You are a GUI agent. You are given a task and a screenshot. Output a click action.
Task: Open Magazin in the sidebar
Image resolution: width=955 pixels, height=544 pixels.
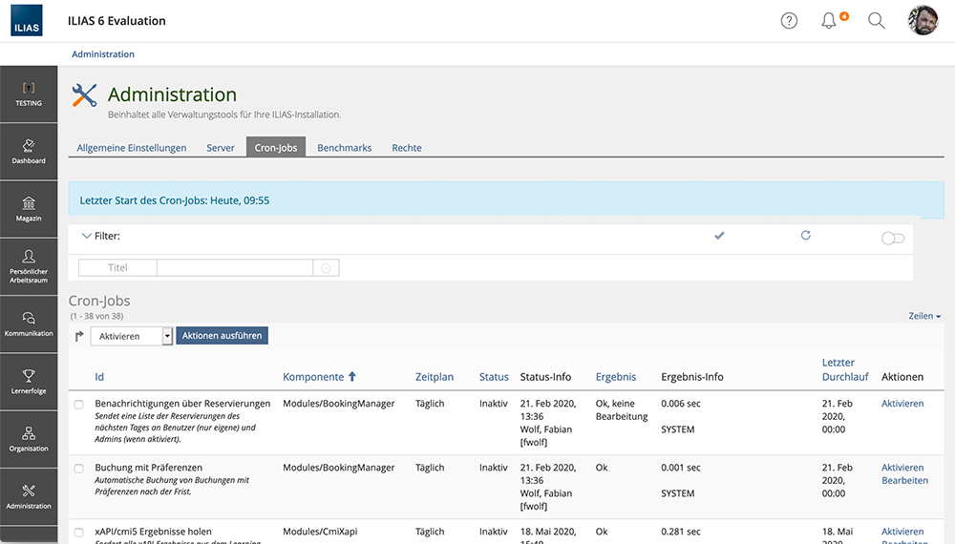point(29,209)
